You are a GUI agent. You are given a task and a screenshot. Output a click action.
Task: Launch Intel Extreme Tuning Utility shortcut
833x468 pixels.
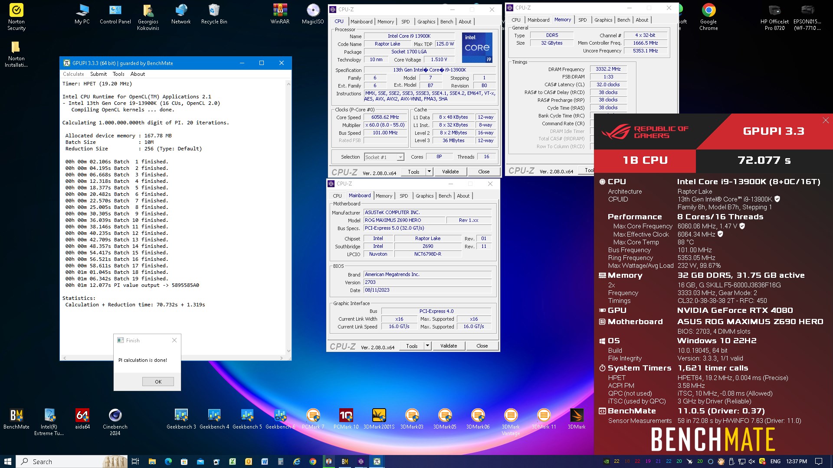point(49,422)
